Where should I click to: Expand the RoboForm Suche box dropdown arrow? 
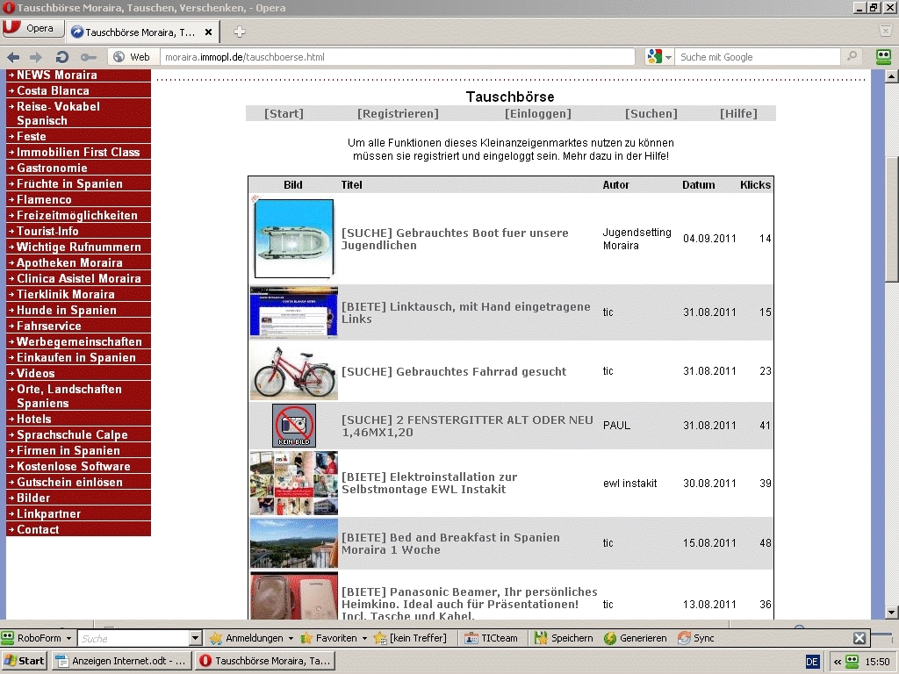(195, 638)
